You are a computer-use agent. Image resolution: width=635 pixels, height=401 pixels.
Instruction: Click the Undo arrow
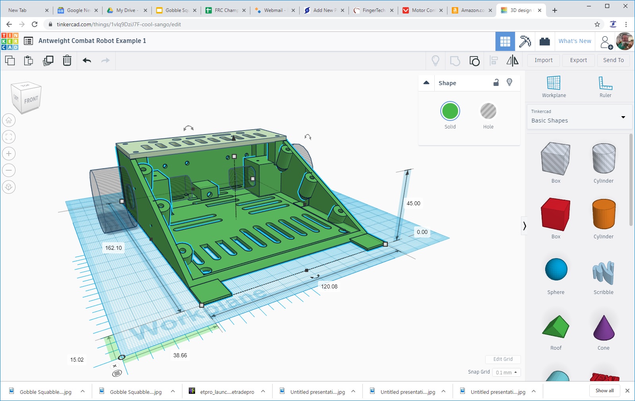[87, 60]
